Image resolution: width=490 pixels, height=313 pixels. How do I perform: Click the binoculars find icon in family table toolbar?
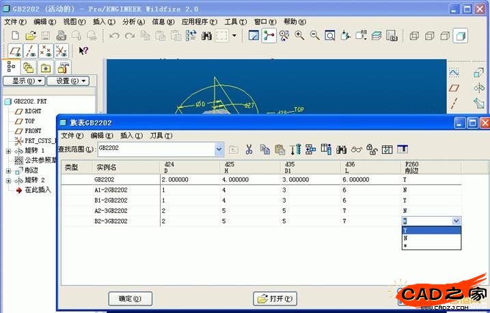(342, 149)
